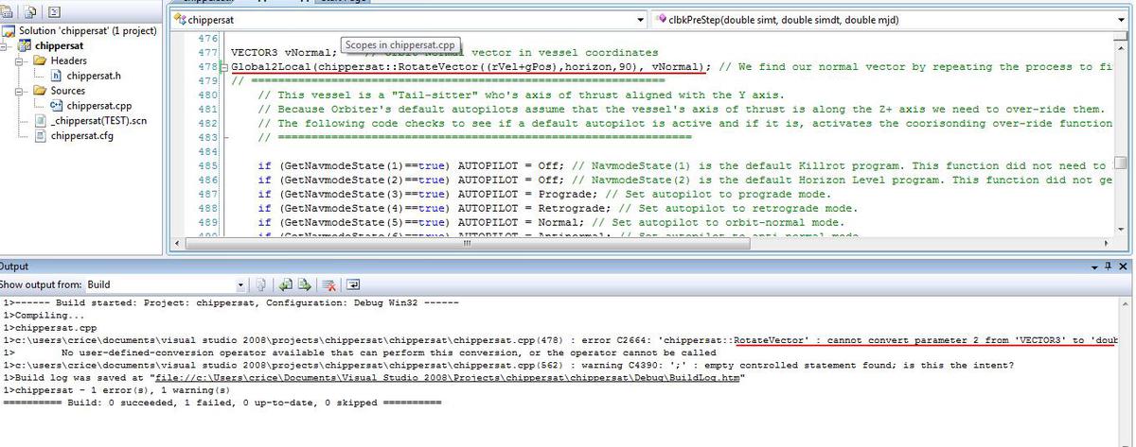Open chippersat.h header file
The image size is (1136, 447).
[x=85, y=76]
